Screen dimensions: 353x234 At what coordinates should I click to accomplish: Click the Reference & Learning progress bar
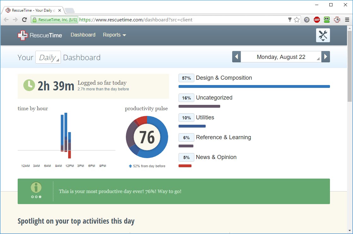[x=186, y=146]
